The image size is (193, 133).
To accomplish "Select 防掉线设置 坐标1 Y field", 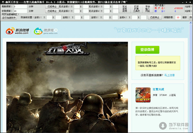I will pos(49,17).
